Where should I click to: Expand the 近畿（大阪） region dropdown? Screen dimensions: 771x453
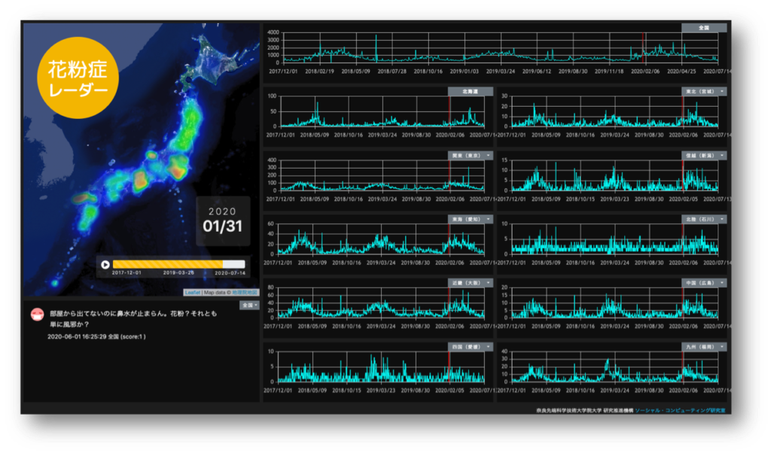pyautogui.click(x=471, y=284)
